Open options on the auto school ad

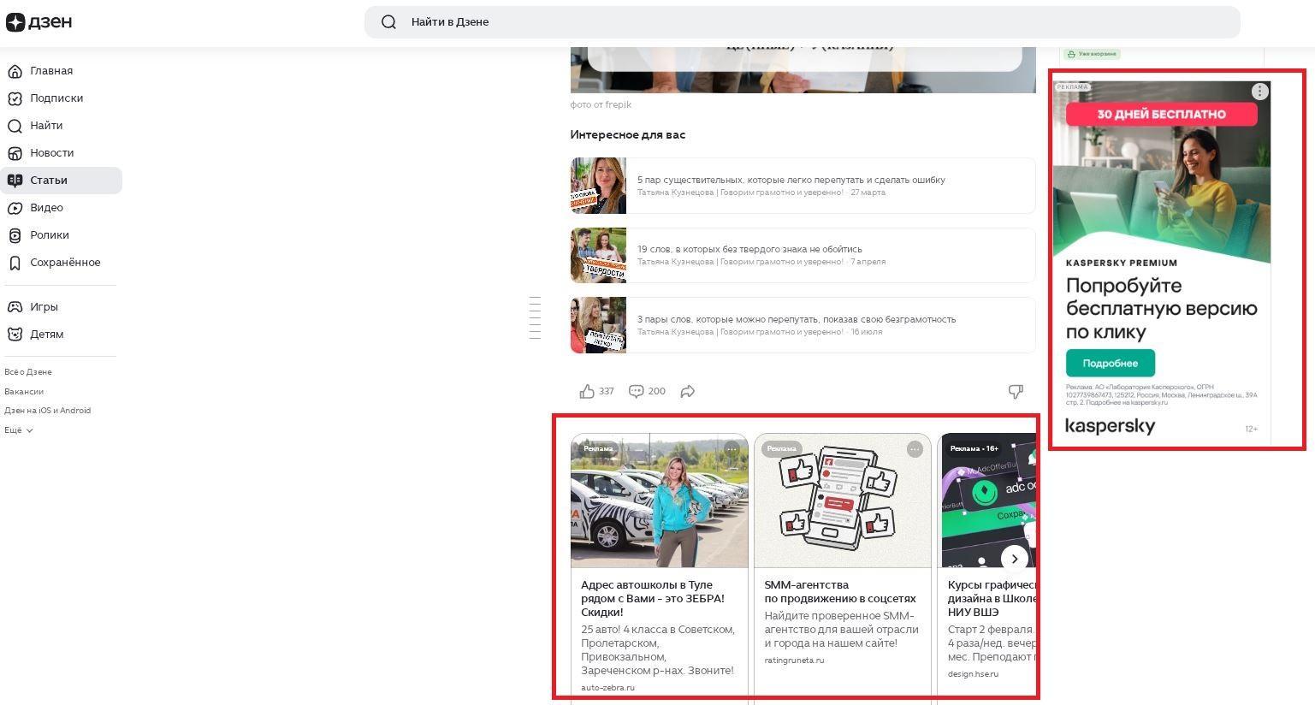(732, 449)
